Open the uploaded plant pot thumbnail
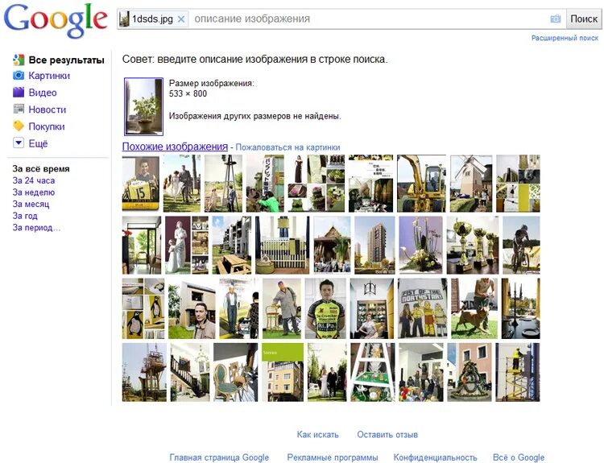604x463 pixels. (143, 107)
